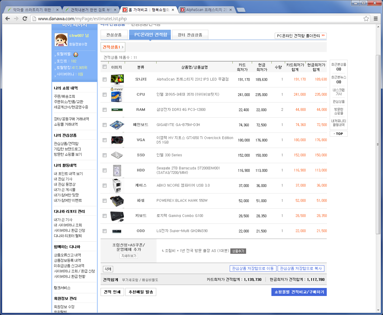Image resolution: width=383 pixels, height=315 pixels.
Task: Open the AlphaScan monitor thumbnail
Action: click(x=117, y=79)
